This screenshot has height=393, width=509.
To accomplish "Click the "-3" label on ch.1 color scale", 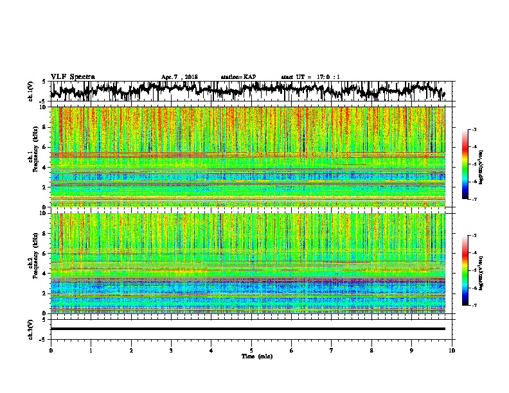I will coord(474,129).
